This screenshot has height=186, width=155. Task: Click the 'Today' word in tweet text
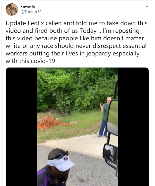88,31
